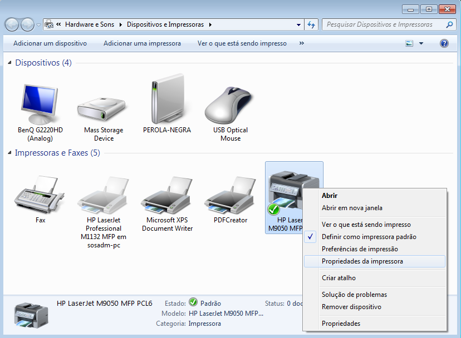
Task: Click Adicionar um dispositivo
Action: [50, 43]
